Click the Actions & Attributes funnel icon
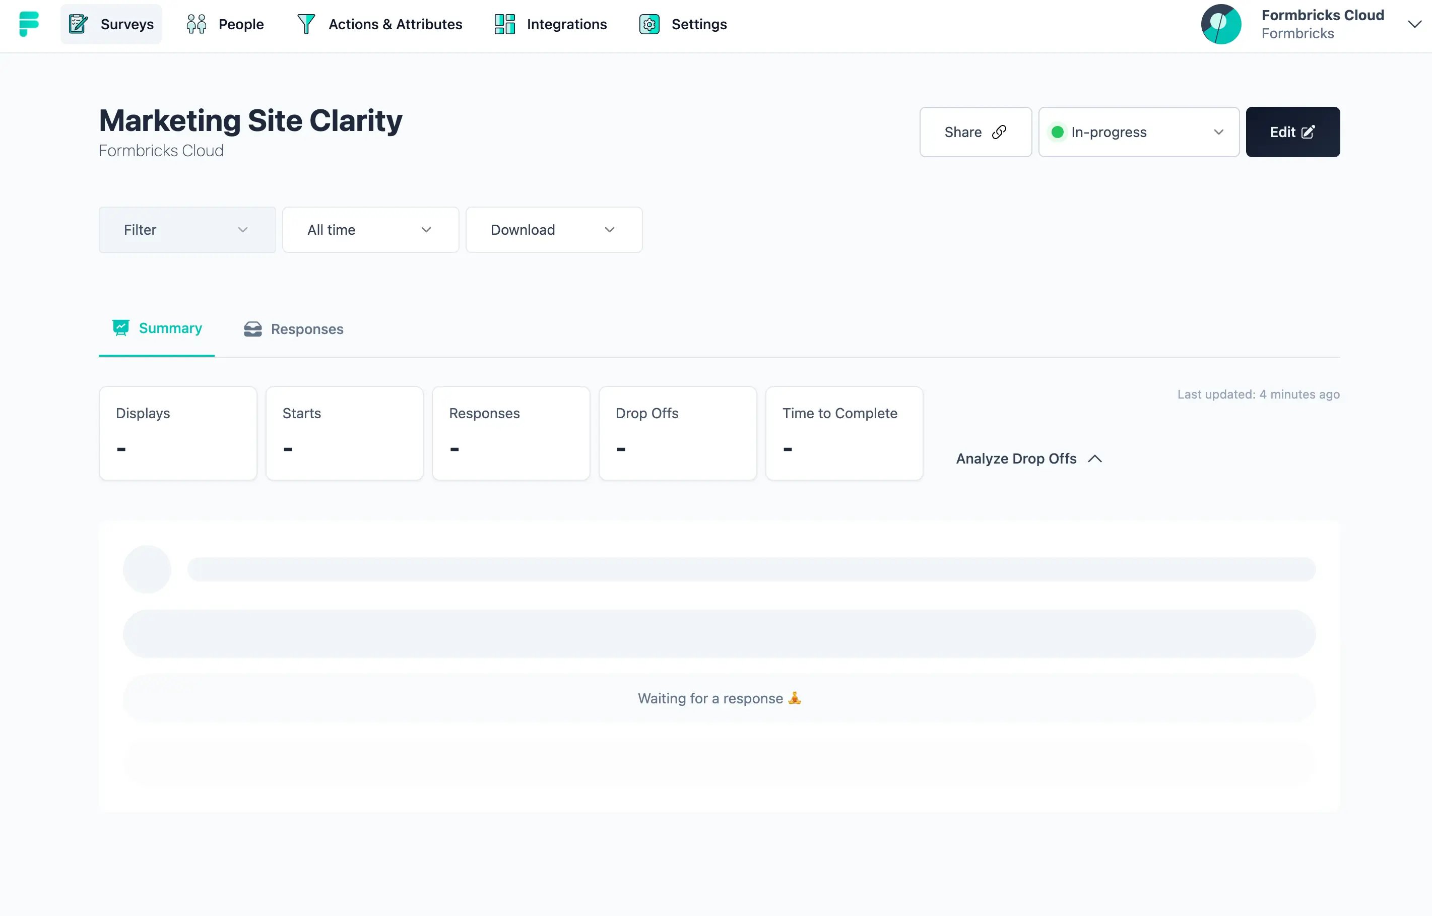The width and height of the screenshot is (1432, 916). point(306,24)
